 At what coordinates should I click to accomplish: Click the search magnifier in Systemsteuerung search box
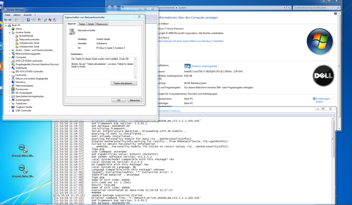click(x=338, y=7)
